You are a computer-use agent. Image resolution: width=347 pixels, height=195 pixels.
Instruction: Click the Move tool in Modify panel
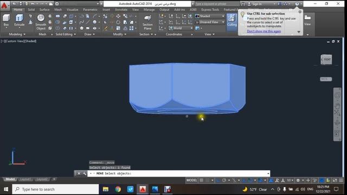(118, 16)
